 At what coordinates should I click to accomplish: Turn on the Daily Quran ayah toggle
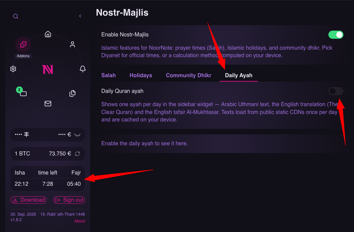tap(336, 91)
